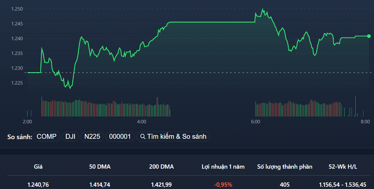This screenshot has width=374, height=189.
Task: Toggle the N225 overlay on the chart
Action: tap(92, 136)
